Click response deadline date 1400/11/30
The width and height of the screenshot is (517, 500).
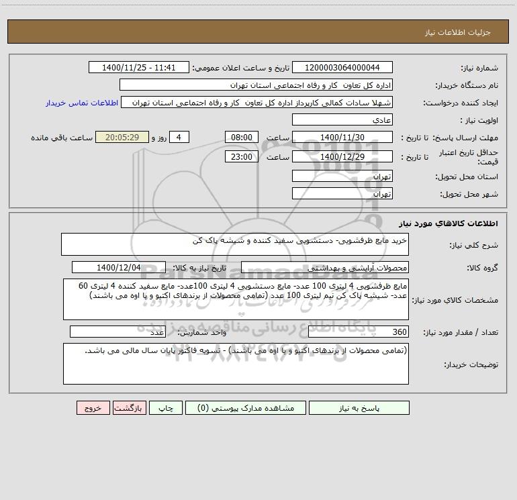(x=342, y=137)
